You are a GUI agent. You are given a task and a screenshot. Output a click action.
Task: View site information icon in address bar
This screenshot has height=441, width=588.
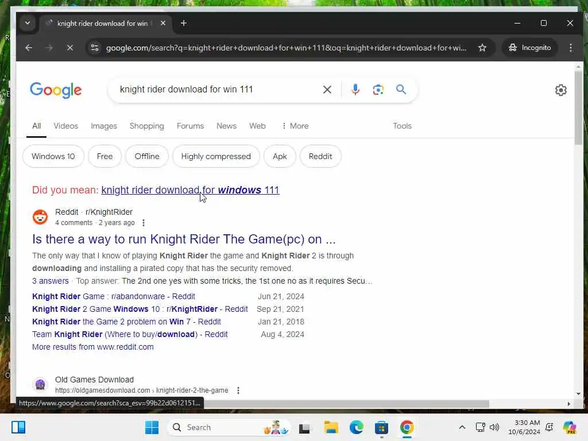click(95, 48)
